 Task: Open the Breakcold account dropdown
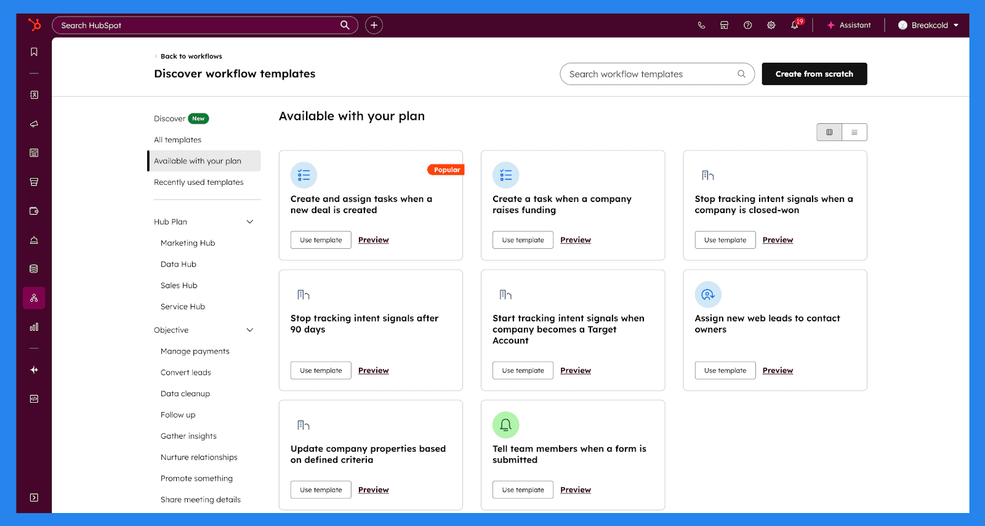point(928,25)
